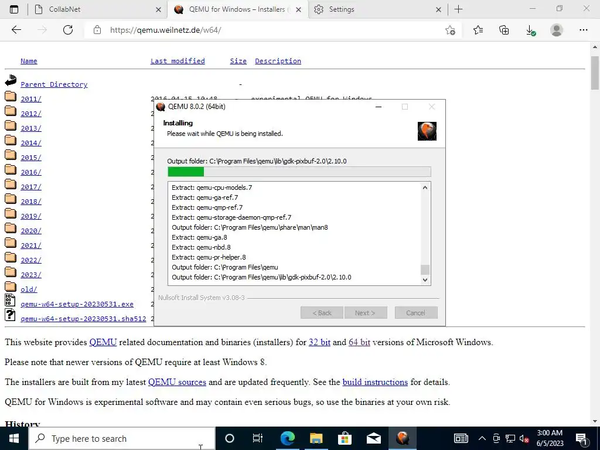
Task: Open the 2011/ folder link
Action: click(x=31, y=98)
